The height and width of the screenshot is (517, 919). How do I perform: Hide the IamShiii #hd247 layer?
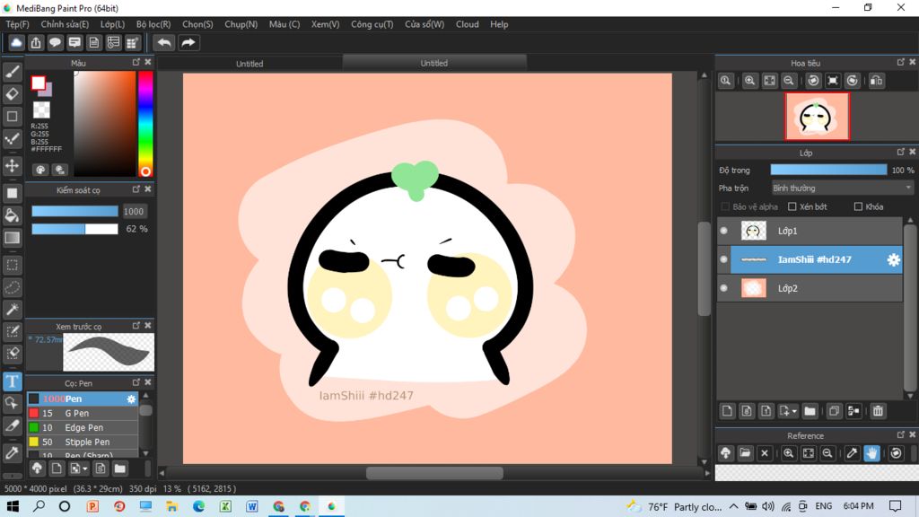[x=724, y=259]
